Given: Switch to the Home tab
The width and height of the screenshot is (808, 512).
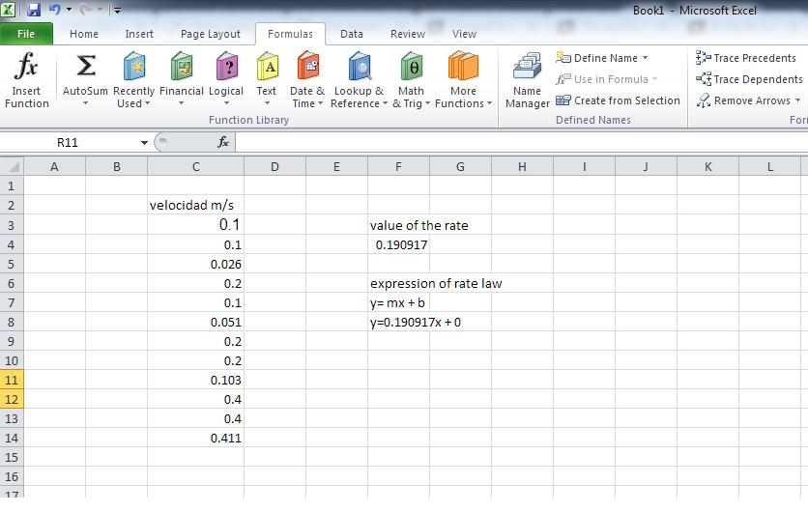Looking at the screenshot, I should [84, 34].
